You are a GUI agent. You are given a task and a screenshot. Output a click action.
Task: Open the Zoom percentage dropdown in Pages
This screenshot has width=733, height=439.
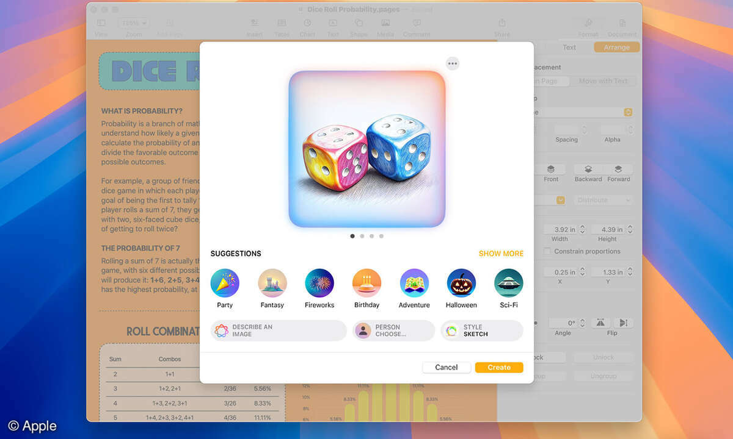134,23
